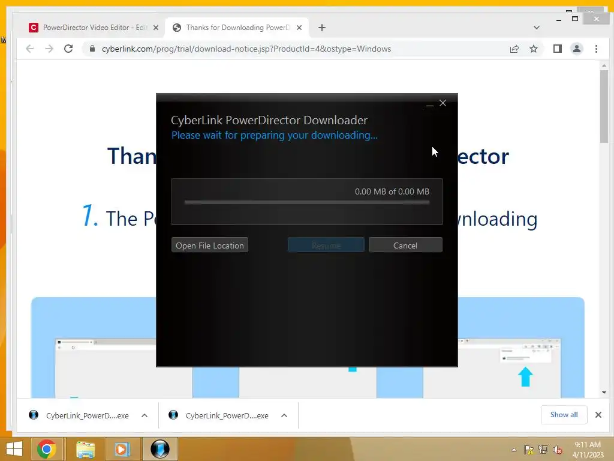614x461 pixels.
Task: Close the PowerDirector Downloader dialog
Action: [443, 103]
